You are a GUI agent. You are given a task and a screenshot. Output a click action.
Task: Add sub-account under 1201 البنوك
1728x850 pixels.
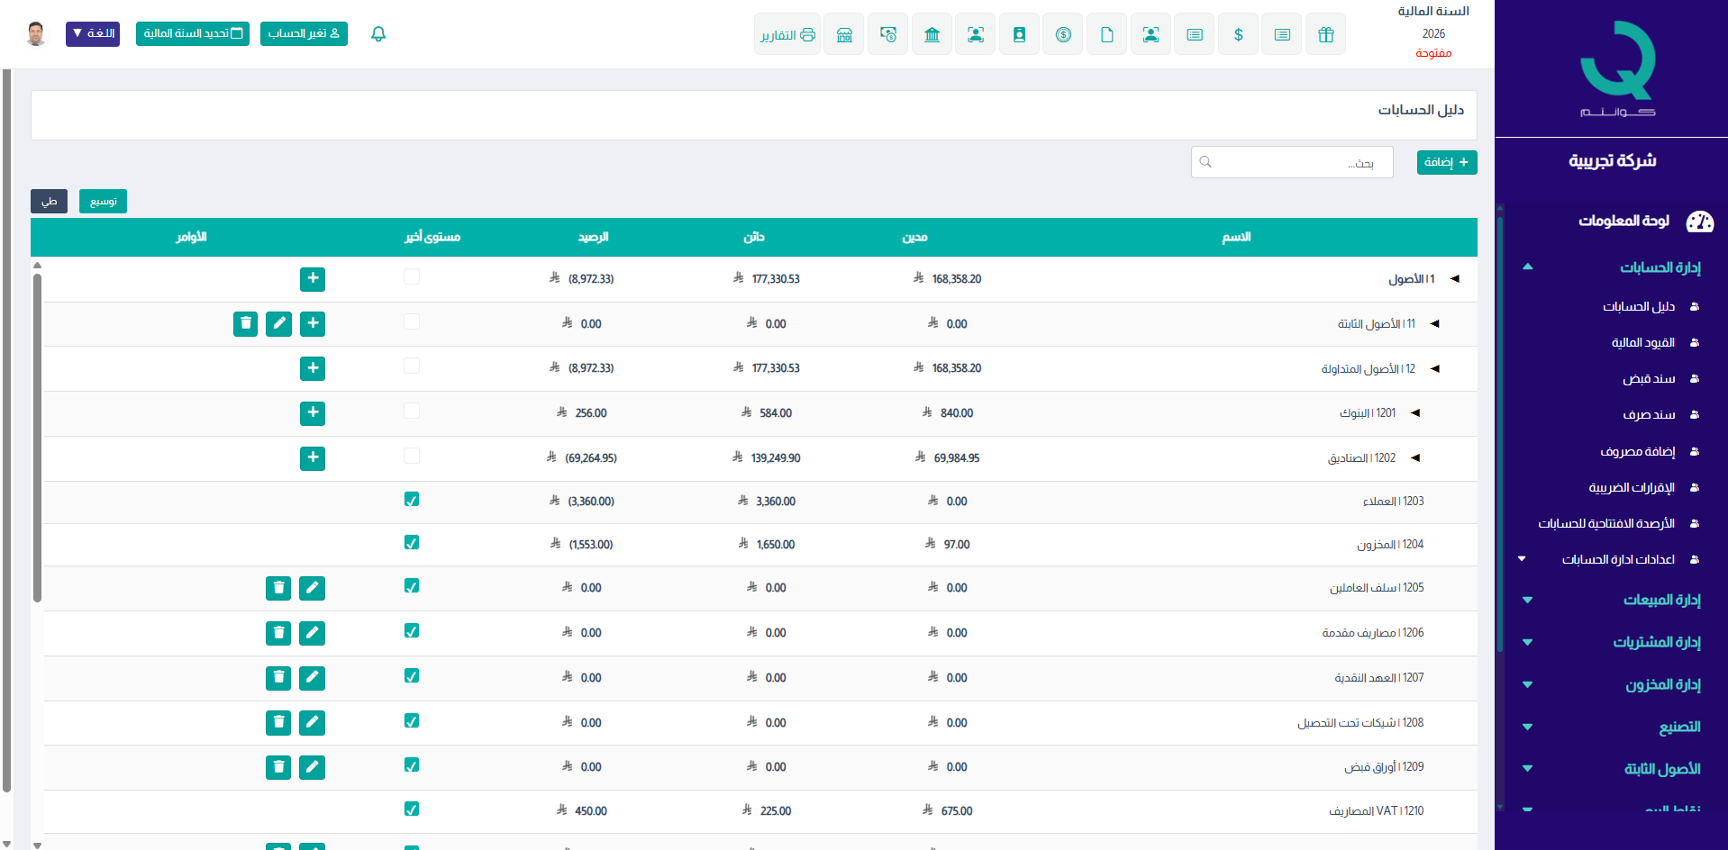click(x=313, y=413)
